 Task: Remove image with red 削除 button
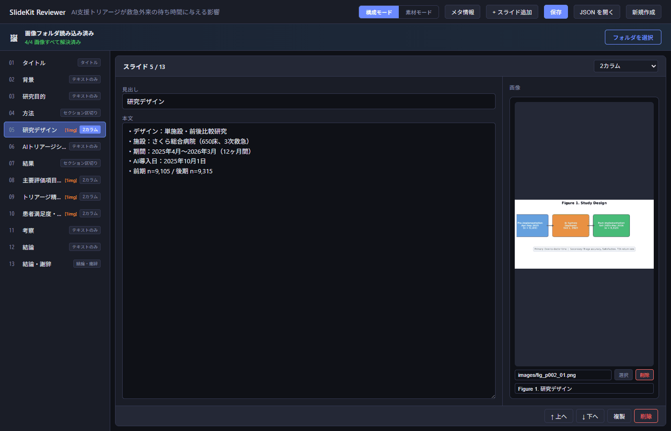[645, 374]
